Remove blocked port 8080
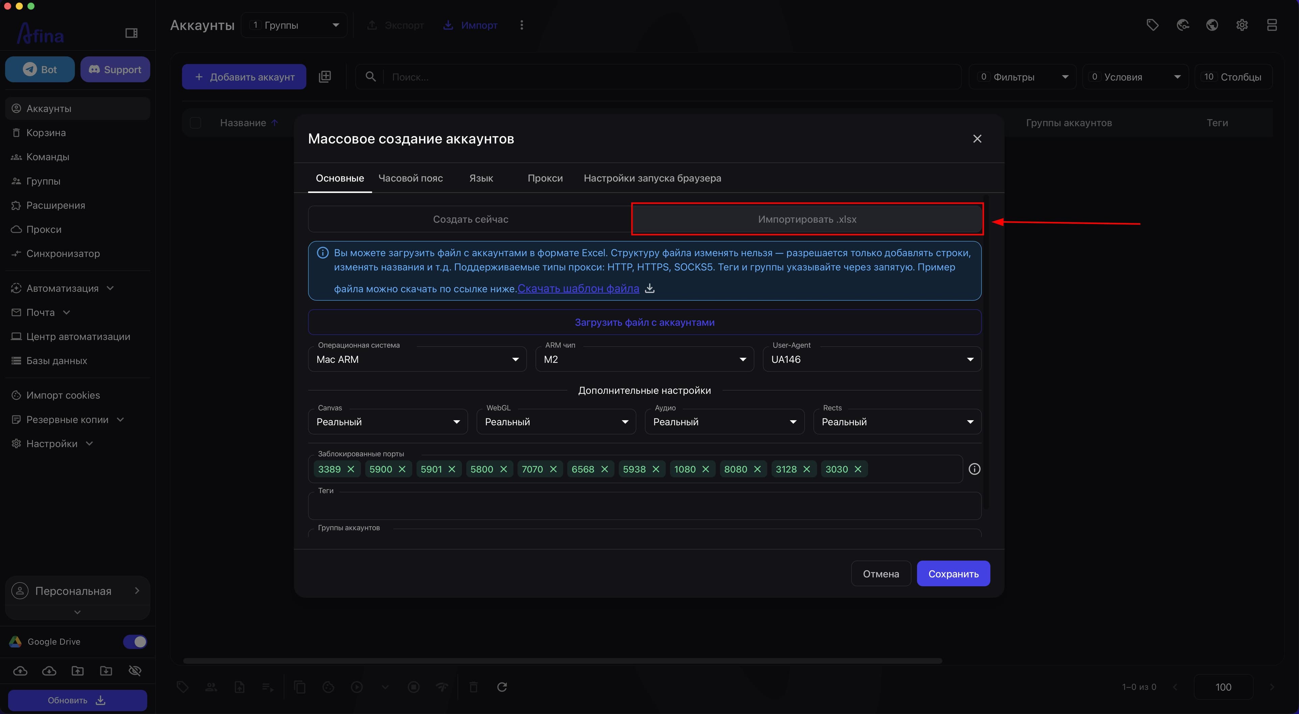This screenshot has height=714, width=1299. click(x=757, y=469)
